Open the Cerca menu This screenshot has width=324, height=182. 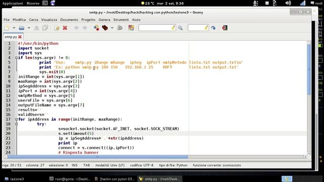tap(33, 20)
